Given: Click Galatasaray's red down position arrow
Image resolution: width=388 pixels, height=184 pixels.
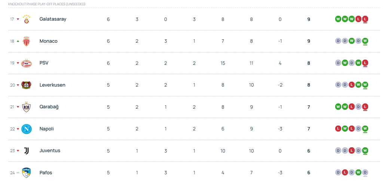Looking at the screenshot, I should 18,19.
